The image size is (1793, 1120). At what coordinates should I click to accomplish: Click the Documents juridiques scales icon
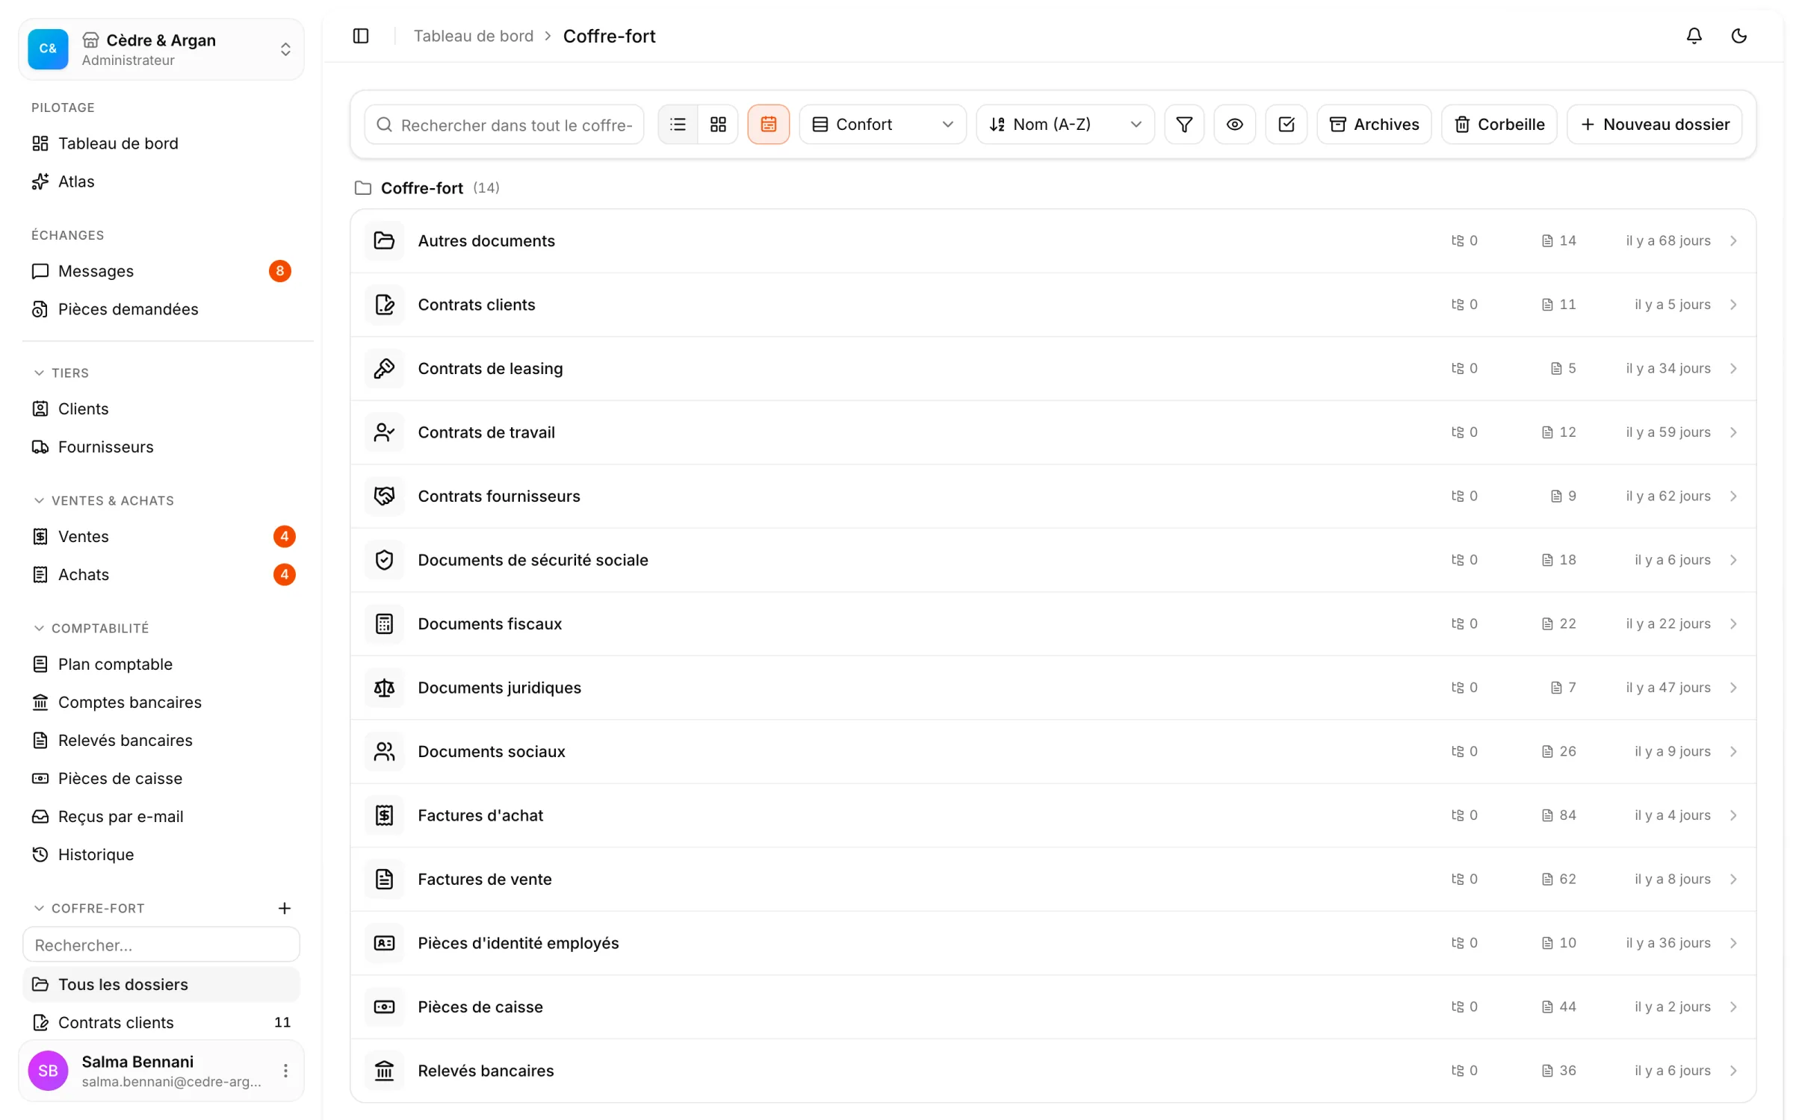pyautogui.click(x=384, y=688)
